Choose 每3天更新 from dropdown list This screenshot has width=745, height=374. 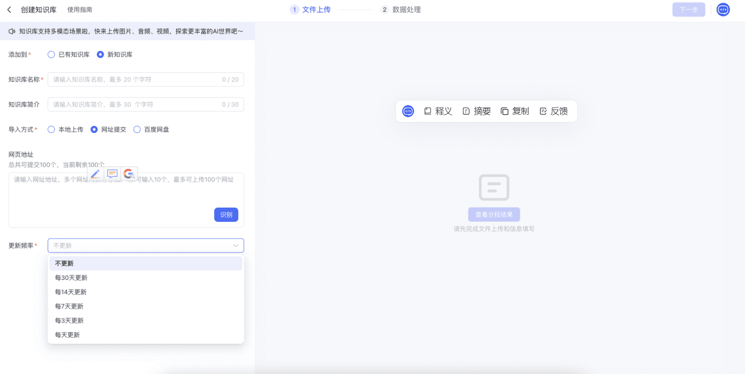tap(146, 320)
